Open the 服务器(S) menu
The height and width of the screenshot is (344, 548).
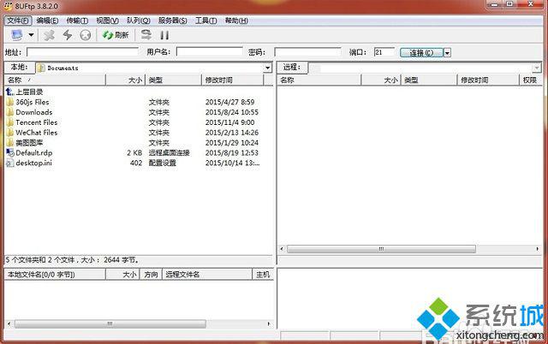pyautogui.click(x=174, y=21)
